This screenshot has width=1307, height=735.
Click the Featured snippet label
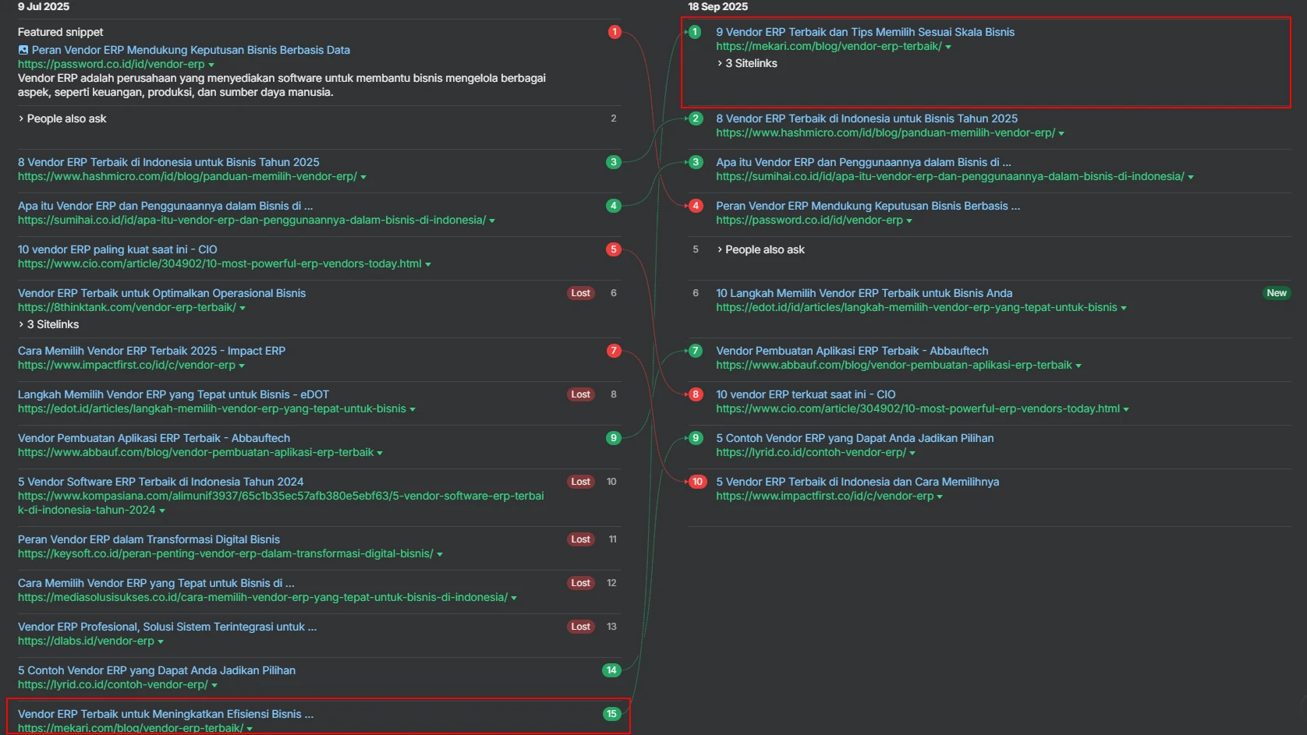click(x=61, y=32)
